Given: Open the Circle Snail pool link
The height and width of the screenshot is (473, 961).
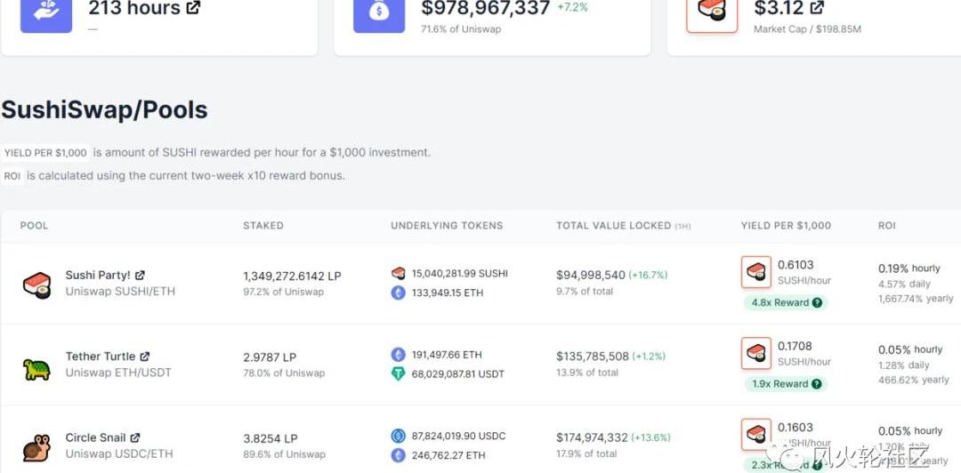Looking at the screenshot, I should (x=95, y=437).
